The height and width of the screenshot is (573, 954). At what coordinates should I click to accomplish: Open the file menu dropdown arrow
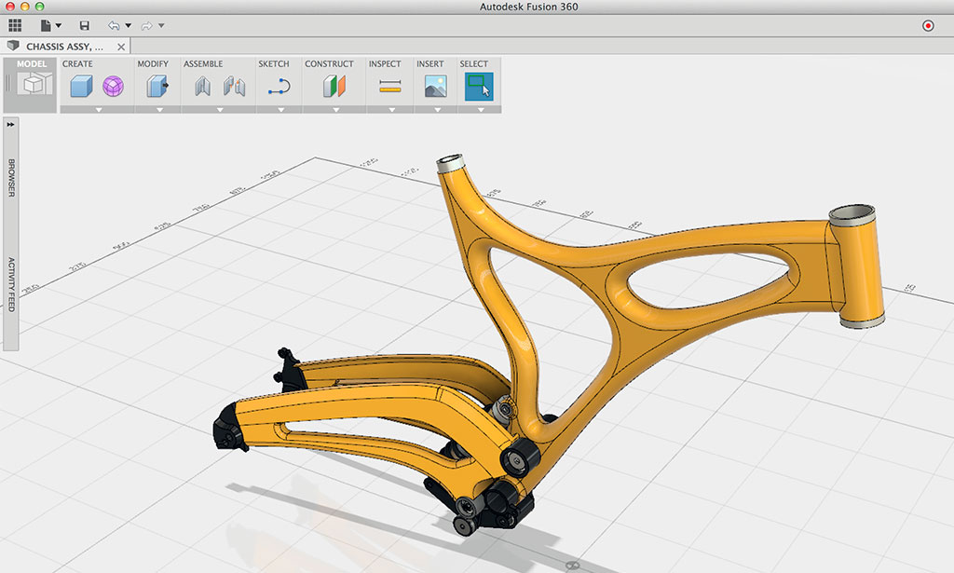point(58,25)
